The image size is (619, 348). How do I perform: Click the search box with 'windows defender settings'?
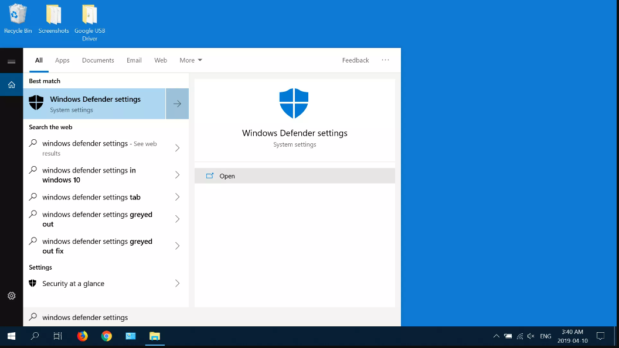pos(212,317)
